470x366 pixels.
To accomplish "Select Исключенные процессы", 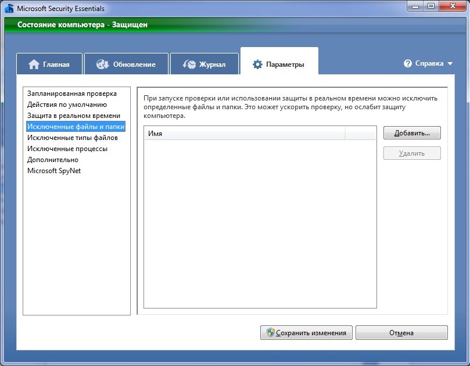I will coord(67,149).
